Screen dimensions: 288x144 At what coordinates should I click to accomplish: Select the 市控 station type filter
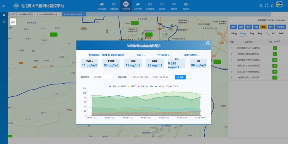pos(248,27)
